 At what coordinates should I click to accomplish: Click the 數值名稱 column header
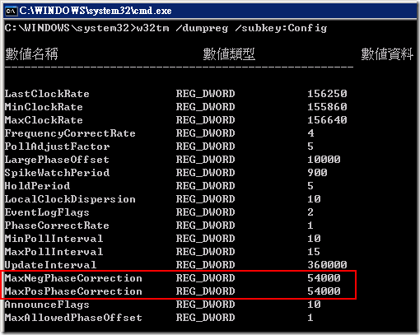coord(31,54)
